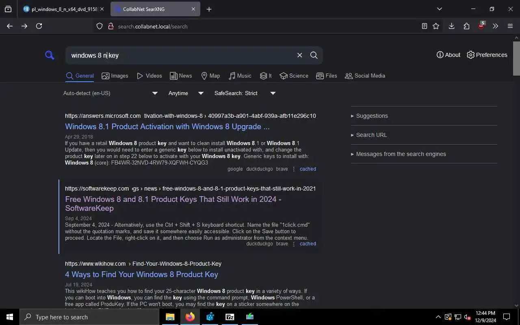The width and height of the screenshot is (520, 325).
Task: Open the Firefox application menu
Action: point(510,26)
